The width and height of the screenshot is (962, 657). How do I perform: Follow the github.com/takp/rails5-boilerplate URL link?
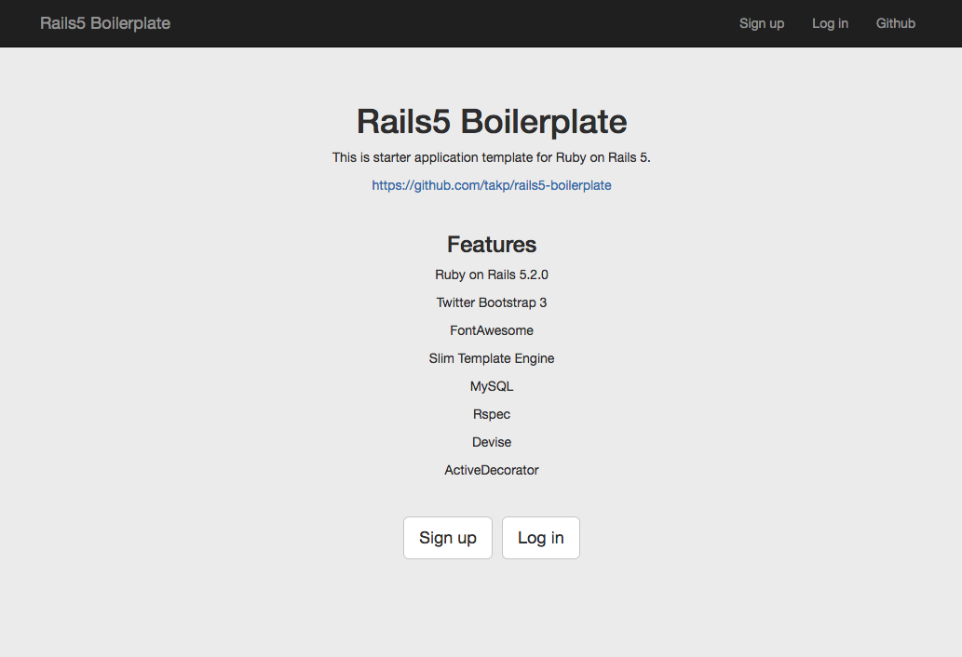point(492,185)
